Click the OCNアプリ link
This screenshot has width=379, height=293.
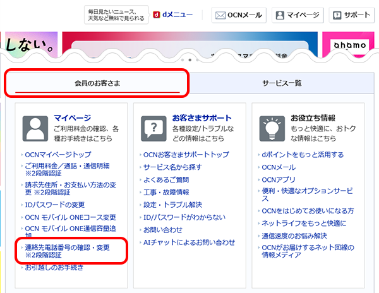pyautogui.click(x=279, y=179)
